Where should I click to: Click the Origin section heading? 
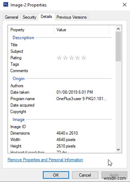pos(19,79)
